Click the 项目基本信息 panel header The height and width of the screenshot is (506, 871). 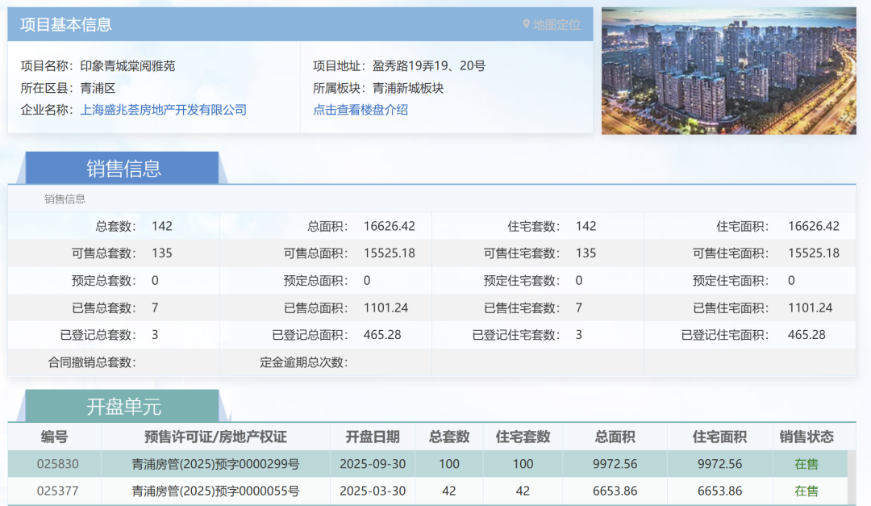(300, 24)
